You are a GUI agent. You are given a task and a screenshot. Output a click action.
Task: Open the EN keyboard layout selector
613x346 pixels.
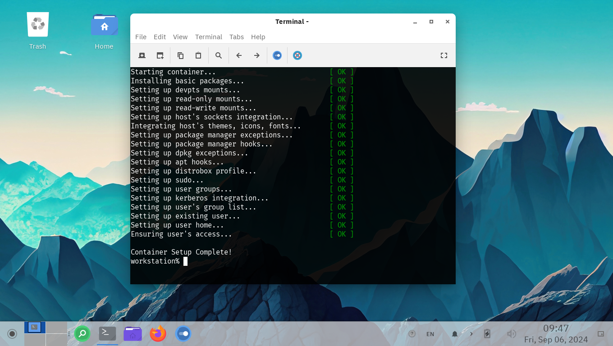[430, 334]
